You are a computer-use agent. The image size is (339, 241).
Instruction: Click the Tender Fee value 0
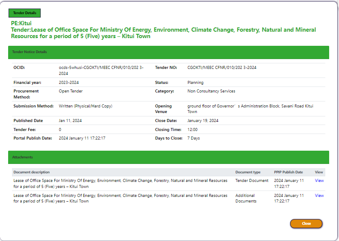tap(60, 129)
